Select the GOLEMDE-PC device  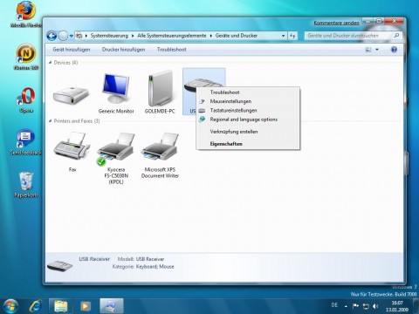(160, 92)
